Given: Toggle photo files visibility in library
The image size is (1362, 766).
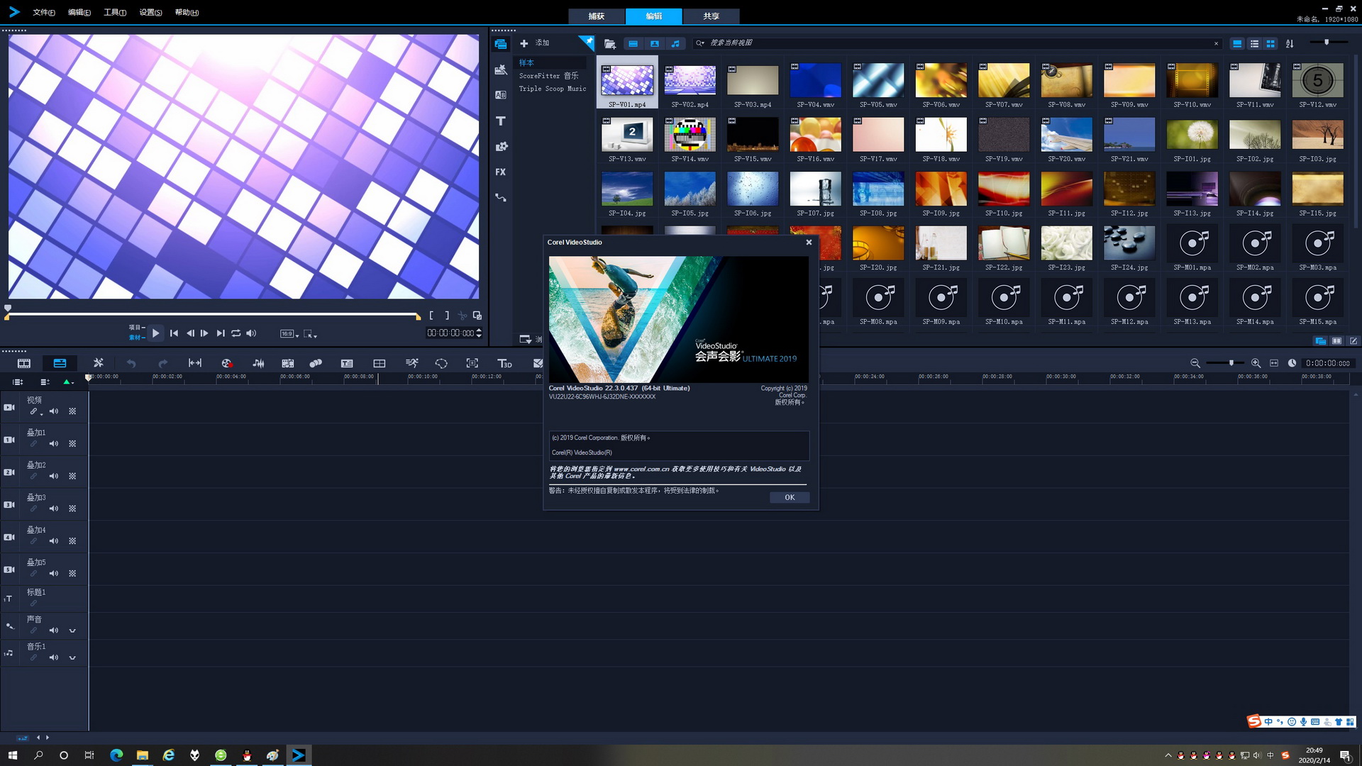Looking at the screenshot, I should point(655,43).
